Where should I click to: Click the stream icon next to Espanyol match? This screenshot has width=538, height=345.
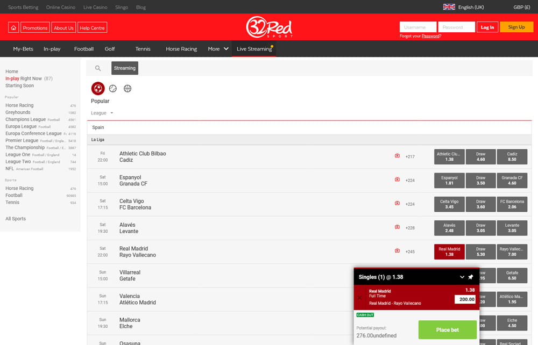click(397, 180)
